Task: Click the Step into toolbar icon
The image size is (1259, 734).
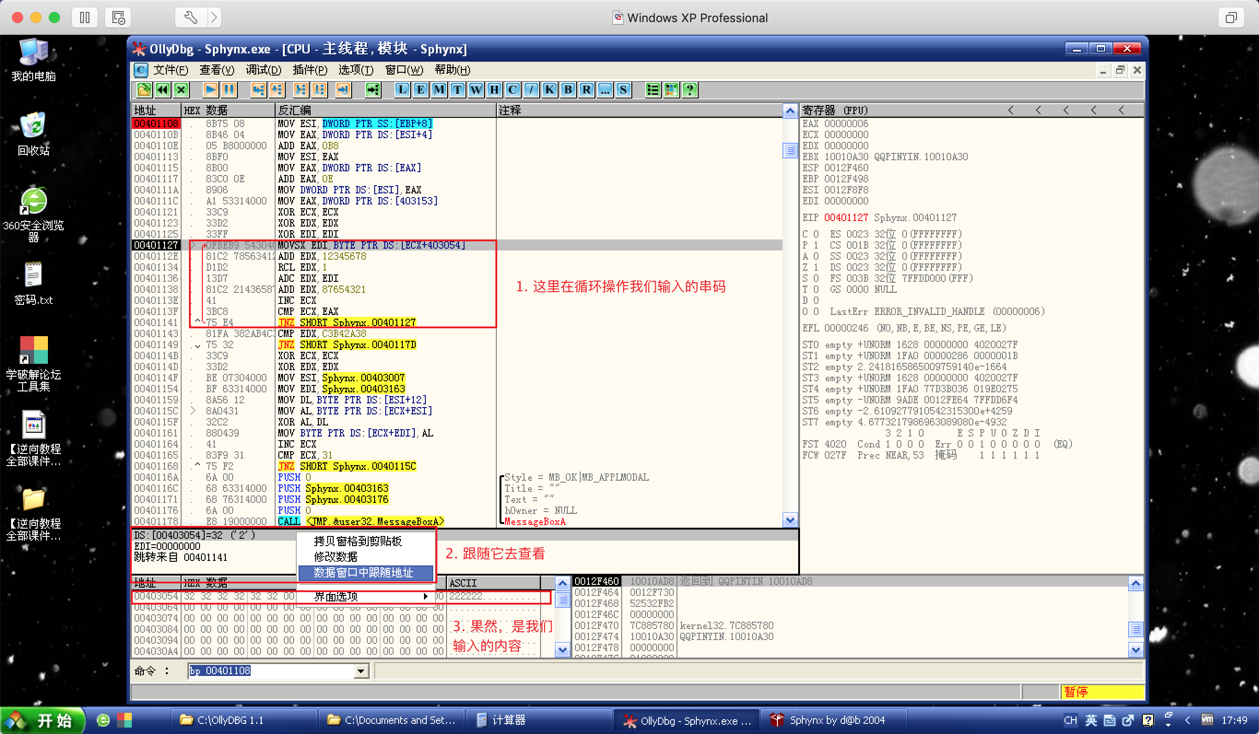Action: [258, 90]
